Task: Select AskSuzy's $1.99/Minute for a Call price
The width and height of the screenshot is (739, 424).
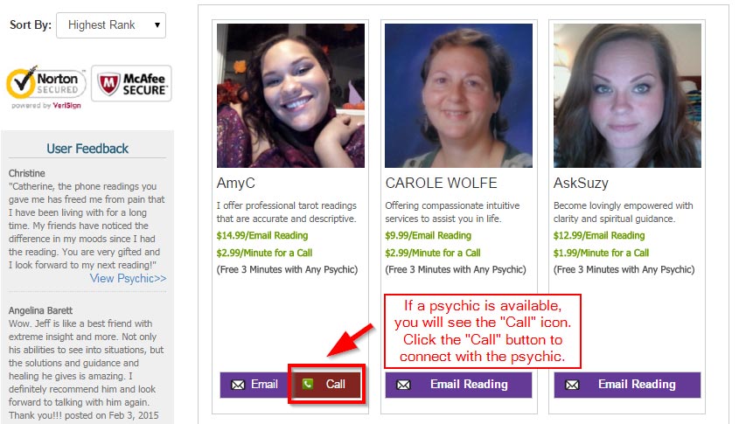Action: tap(601, 253)
